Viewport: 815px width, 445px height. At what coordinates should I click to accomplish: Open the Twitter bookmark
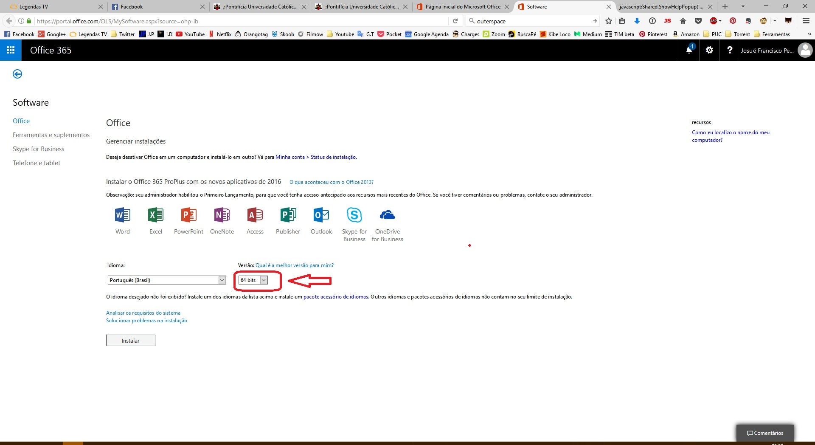tap(123, 34)
